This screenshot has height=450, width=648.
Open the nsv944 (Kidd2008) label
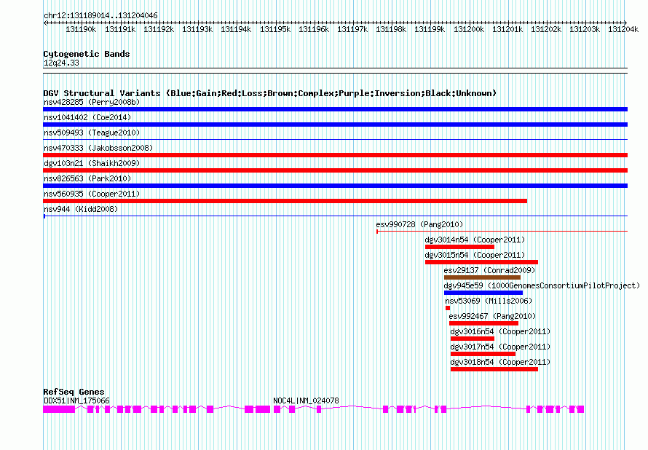(x=81, y=209)
